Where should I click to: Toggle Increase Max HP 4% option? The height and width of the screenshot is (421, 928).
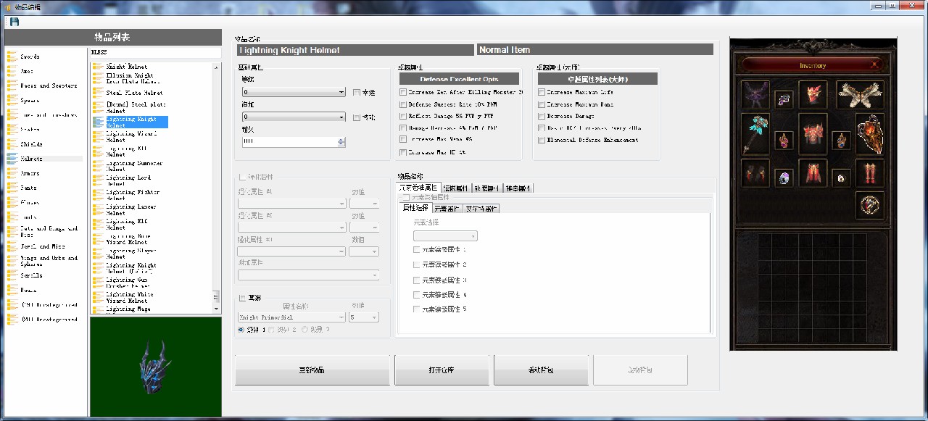(403, 153)
